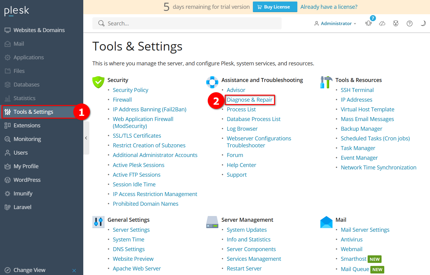Open Database Process List link
The height and width of the screenshot is (275, 430).
254,119
